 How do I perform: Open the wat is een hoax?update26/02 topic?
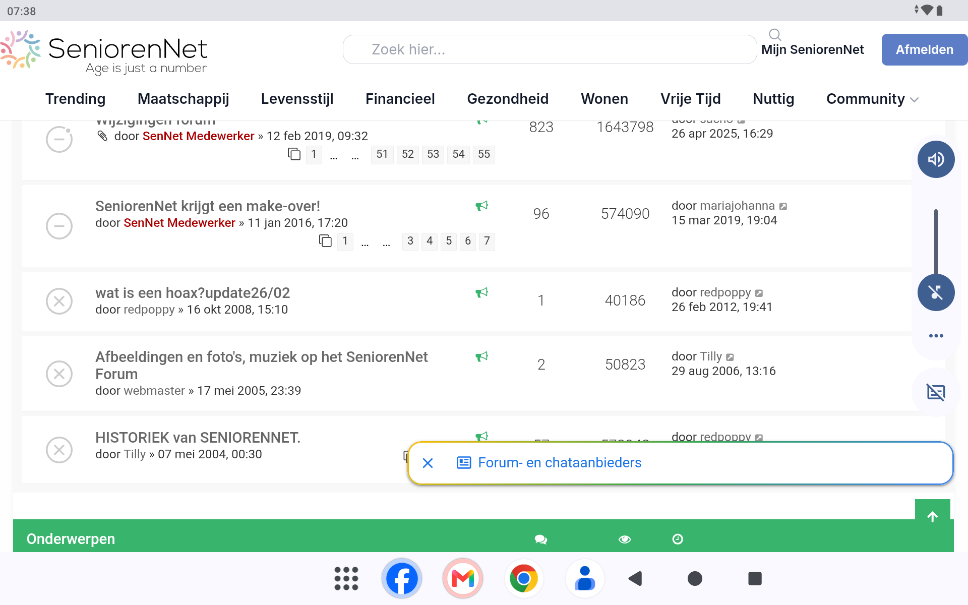(x=193, y=293)
